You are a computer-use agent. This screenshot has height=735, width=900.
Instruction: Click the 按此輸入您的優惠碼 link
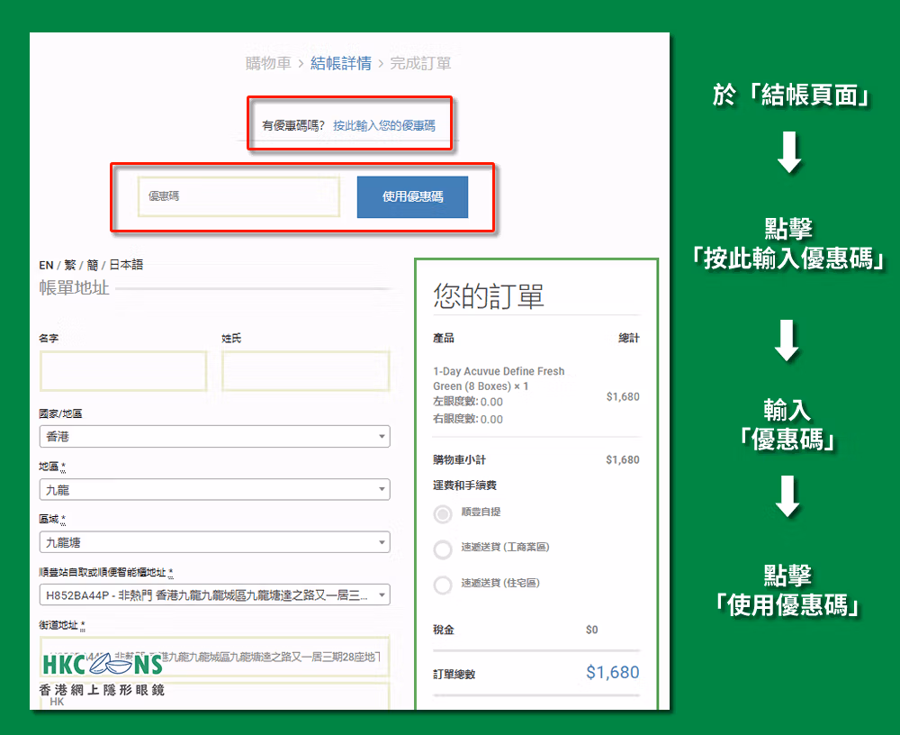click(x=384, y=125)
